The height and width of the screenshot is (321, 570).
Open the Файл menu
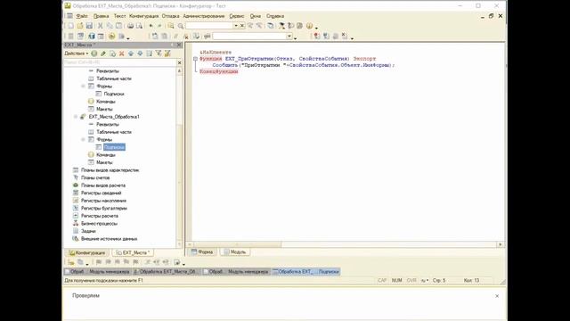(x=82, y=16)
